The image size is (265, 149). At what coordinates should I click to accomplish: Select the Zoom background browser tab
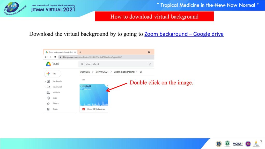(61, 52)
